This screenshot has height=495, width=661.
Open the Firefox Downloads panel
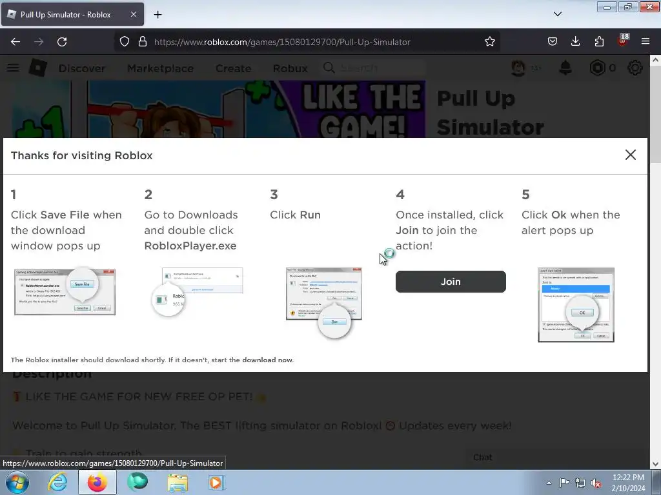(x=575, y=42)
